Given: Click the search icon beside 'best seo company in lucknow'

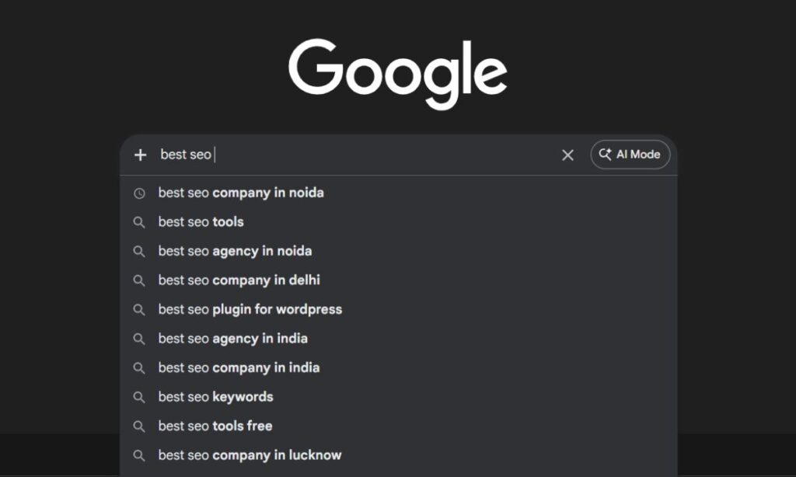Looking at the screenshot, I should (140, 454).
